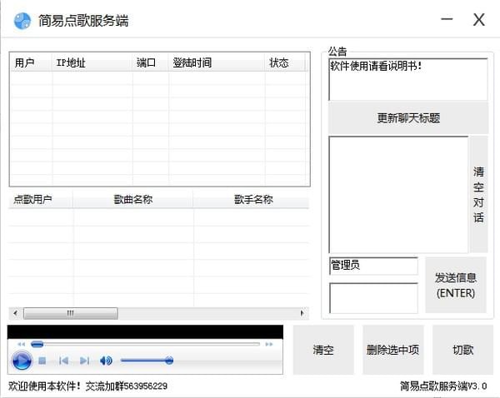The height and width of the screenshot is (398, 500).
Task: Sort by 歌曲名称 column header
Action: pos(132,200)
